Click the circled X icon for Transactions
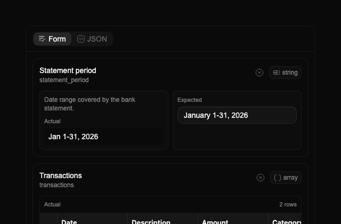This screenshot has height=224, width=341. 261,178
